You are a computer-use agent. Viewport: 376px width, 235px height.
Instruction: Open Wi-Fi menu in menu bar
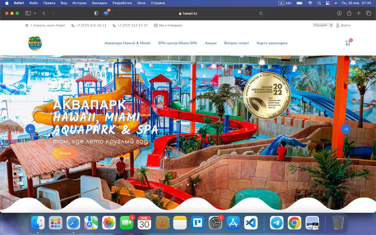[x=310, y=3]
